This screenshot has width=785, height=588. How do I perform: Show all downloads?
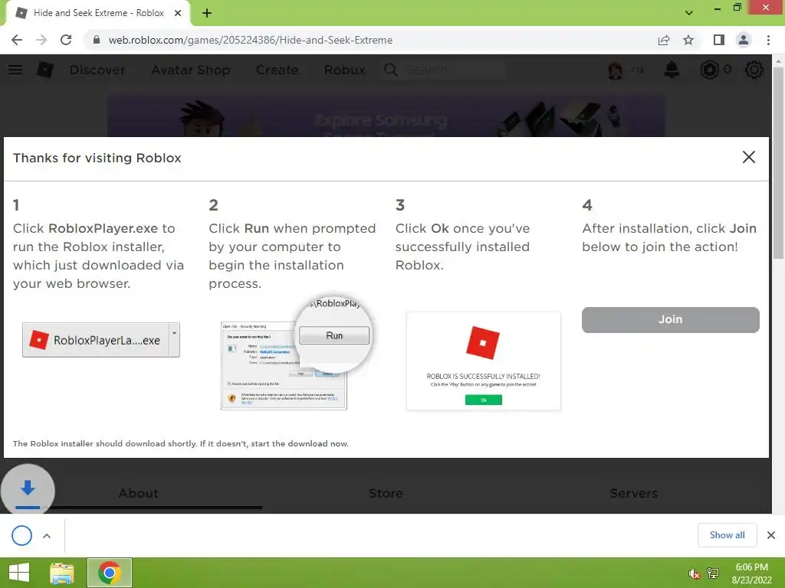[x=727, y=535]
